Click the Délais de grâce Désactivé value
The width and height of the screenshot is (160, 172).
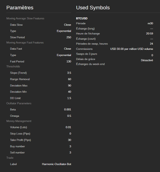[x=147, y=60]
